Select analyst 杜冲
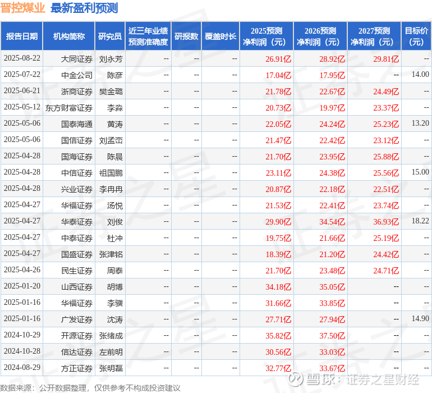The width and height of the screenshot is (432, 393). (114, 238)
